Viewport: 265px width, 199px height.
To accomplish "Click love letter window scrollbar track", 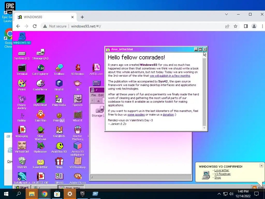I will click(x=204, y=92).
